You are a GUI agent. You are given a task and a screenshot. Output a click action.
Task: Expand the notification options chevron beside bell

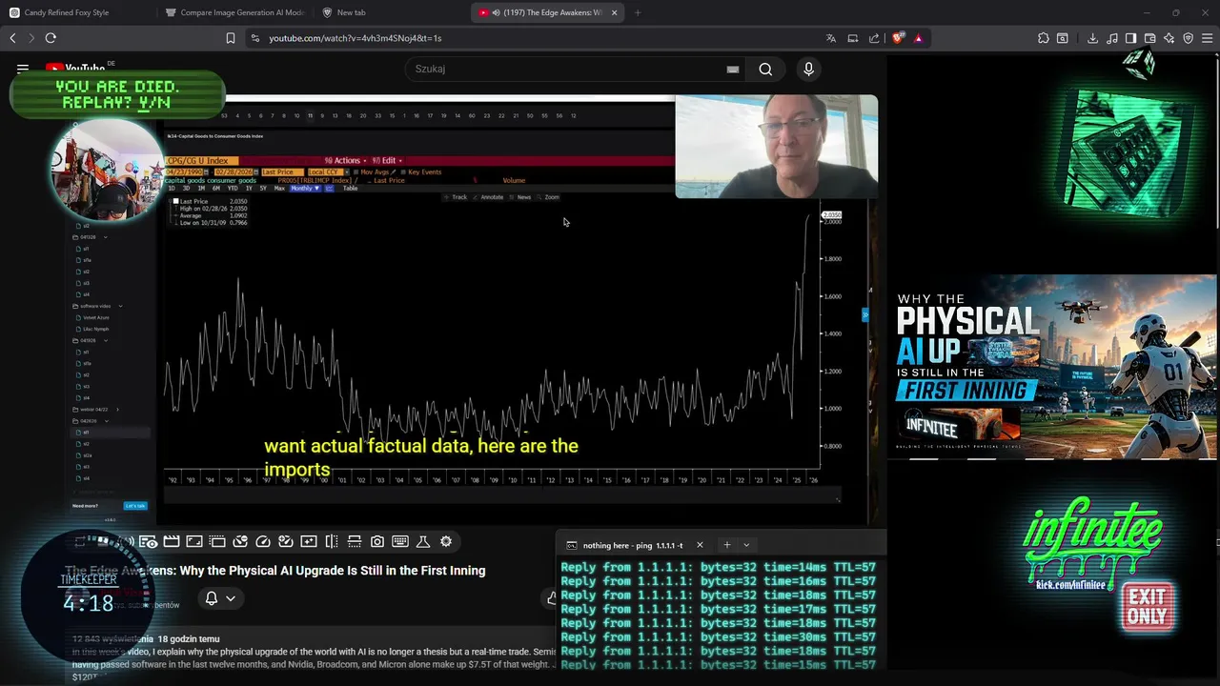[x=231, y=598]
